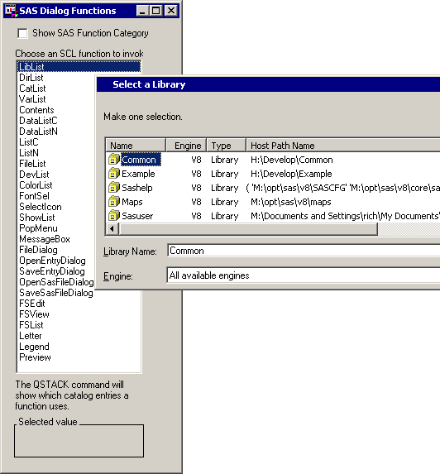The height and width of the screenshot is (474, 440).
Task: Select FSList in the function list
Action: [x=31, y=325]
